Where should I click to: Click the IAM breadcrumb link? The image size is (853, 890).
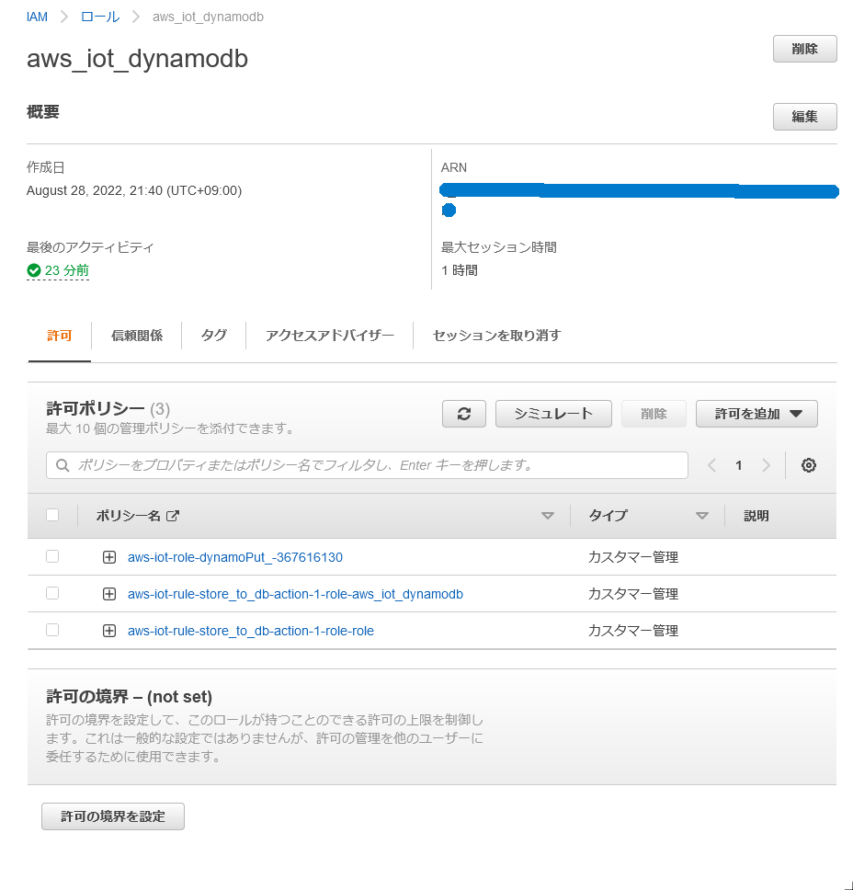tap(37, 17)
